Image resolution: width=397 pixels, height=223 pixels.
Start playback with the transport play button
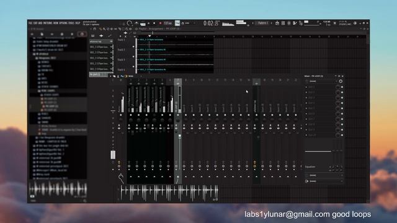pos(149,24)
